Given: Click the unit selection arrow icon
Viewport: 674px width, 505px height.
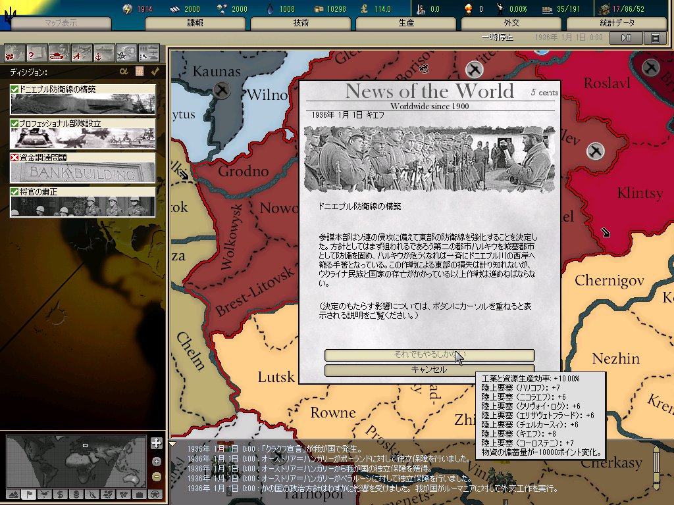Looking at the screenshot, I should 149,54.
